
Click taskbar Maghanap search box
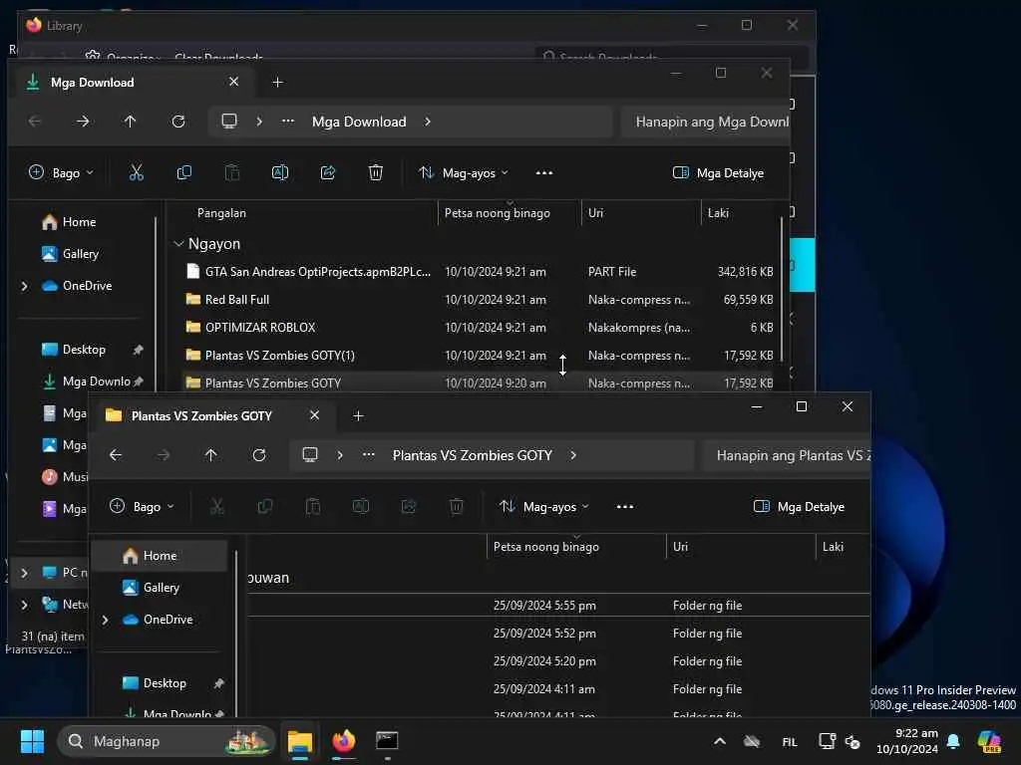[167, 741]
